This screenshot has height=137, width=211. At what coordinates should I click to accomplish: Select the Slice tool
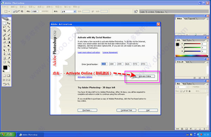pos(9,30)
